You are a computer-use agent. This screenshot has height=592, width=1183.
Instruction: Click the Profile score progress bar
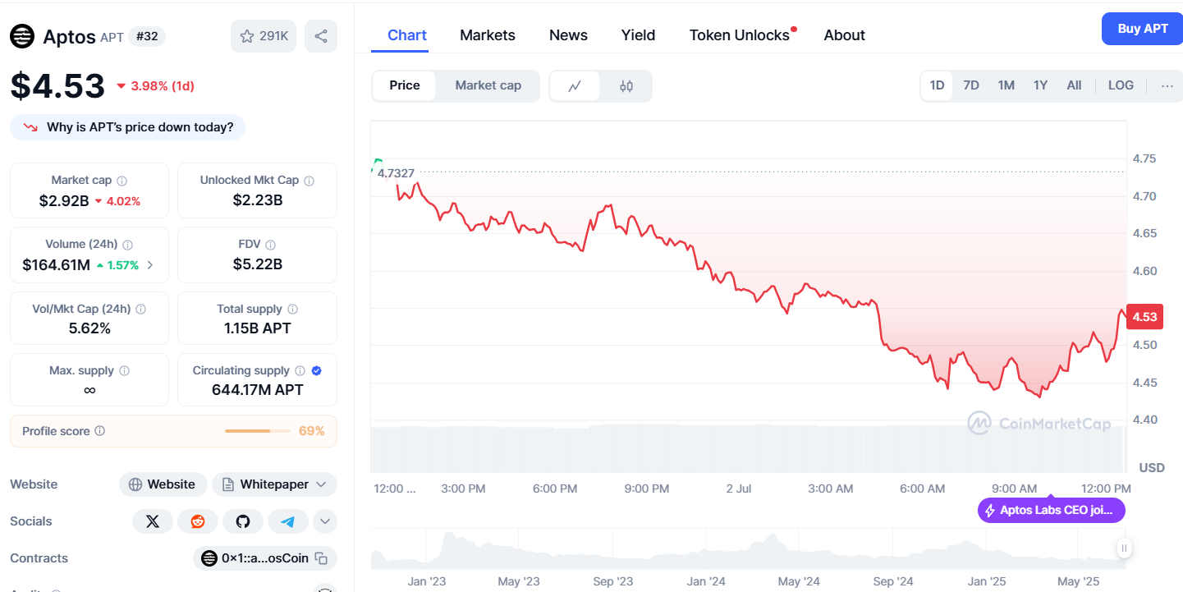[257, 431]
